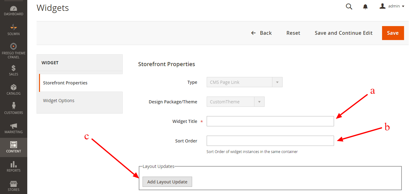Viewport: 418px width, 194px height.
Task: Focus the Widget Title input field
Action: coord(270,121)
